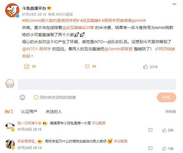The image size is (183, 153).
Task: Enable 同时转发到我的微博 checkbox
Action: (x=36, y=97)
